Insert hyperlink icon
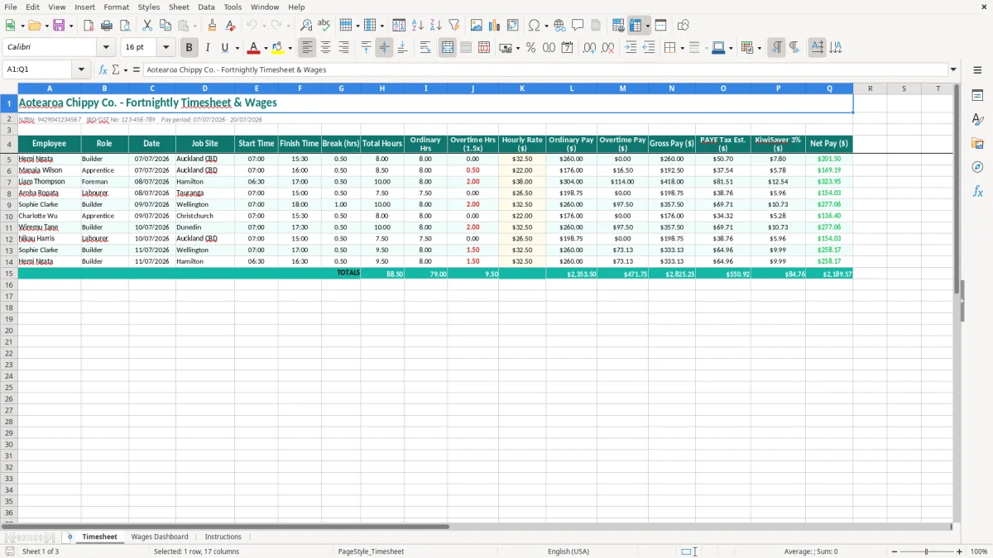Image resolution: width=993 pixels, height=558 pixels. click(559, 26)
